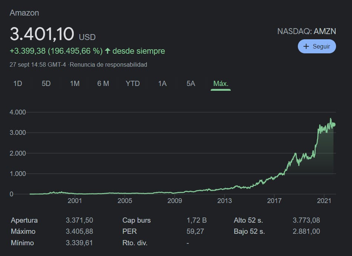The image size is (352, 256).
Task: Click the 3.401,10 price value
Action: (42, 34)
